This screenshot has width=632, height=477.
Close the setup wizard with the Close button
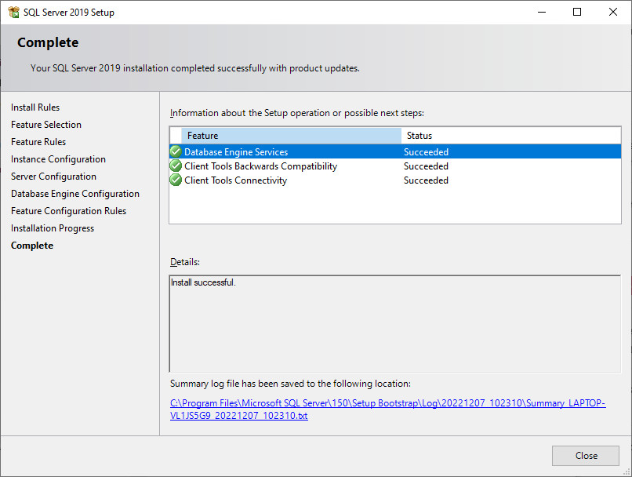(585, 456)
